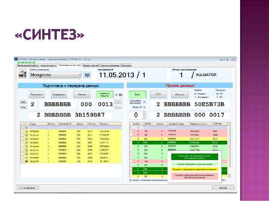Click the received code 2 BBBBBBB 50E5B73B
269x201 pixels.
(191, 104)
